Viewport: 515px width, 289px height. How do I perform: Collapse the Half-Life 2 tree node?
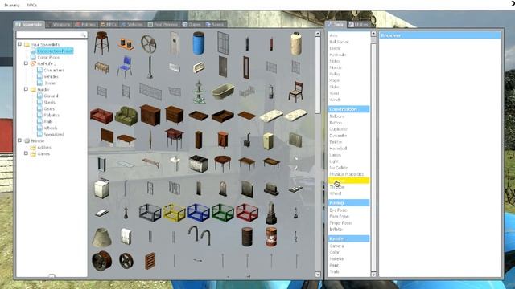pyautogui.click(x=26, y=63)
